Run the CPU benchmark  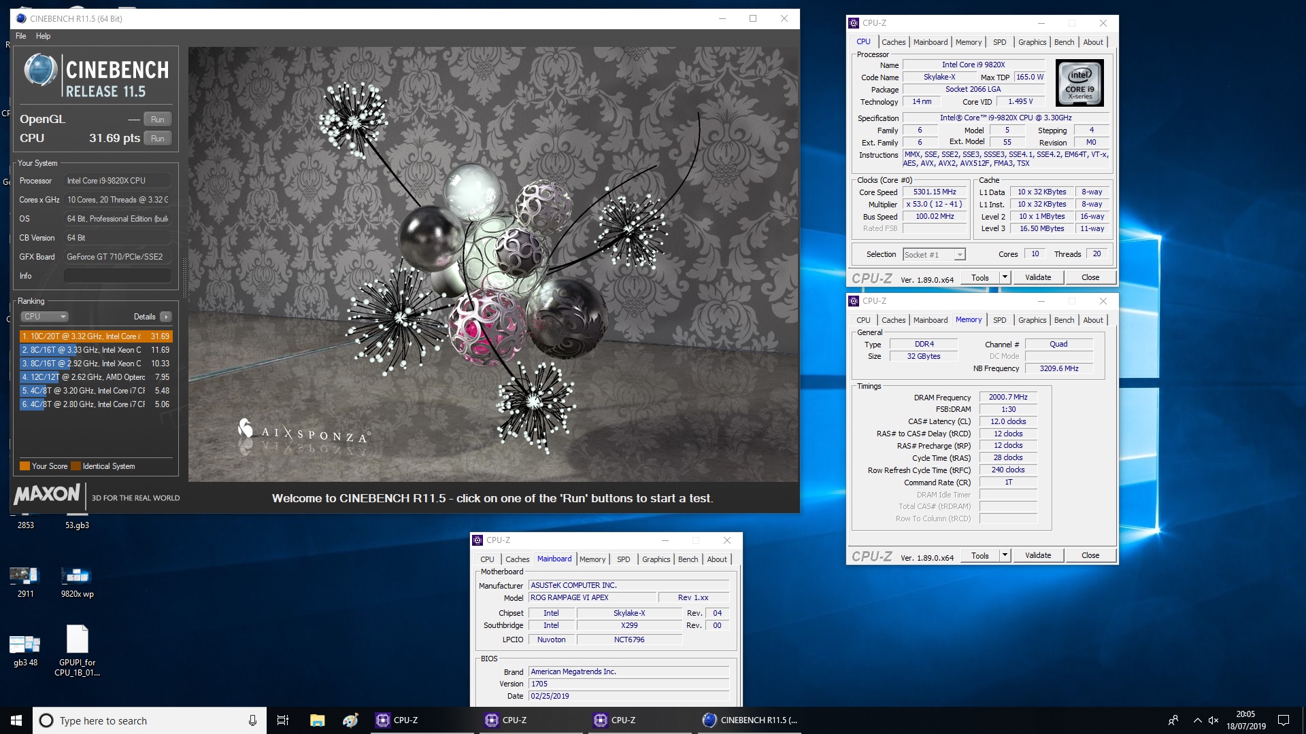157,138
